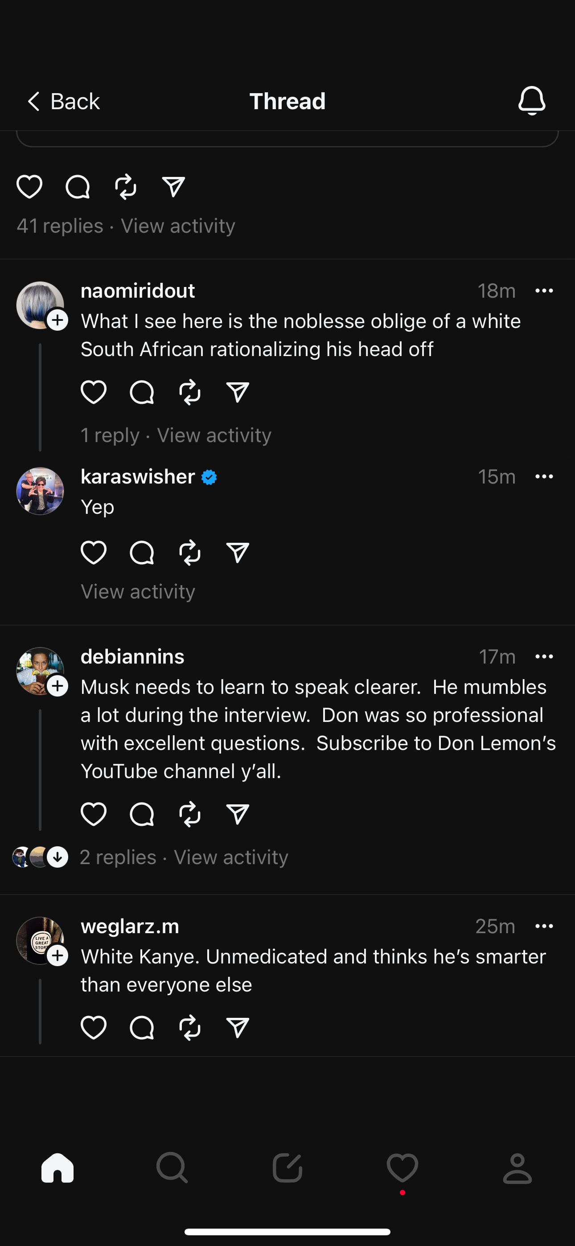Follow debiannins using the plus badge
575x1246 pixels.
(x=57, y=686)
